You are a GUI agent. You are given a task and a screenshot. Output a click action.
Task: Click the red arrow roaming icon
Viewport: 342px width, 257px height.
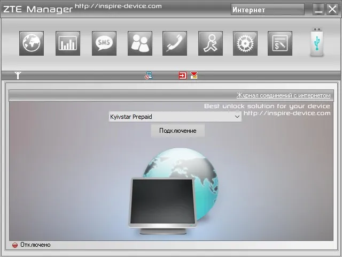tap(183, 75)
